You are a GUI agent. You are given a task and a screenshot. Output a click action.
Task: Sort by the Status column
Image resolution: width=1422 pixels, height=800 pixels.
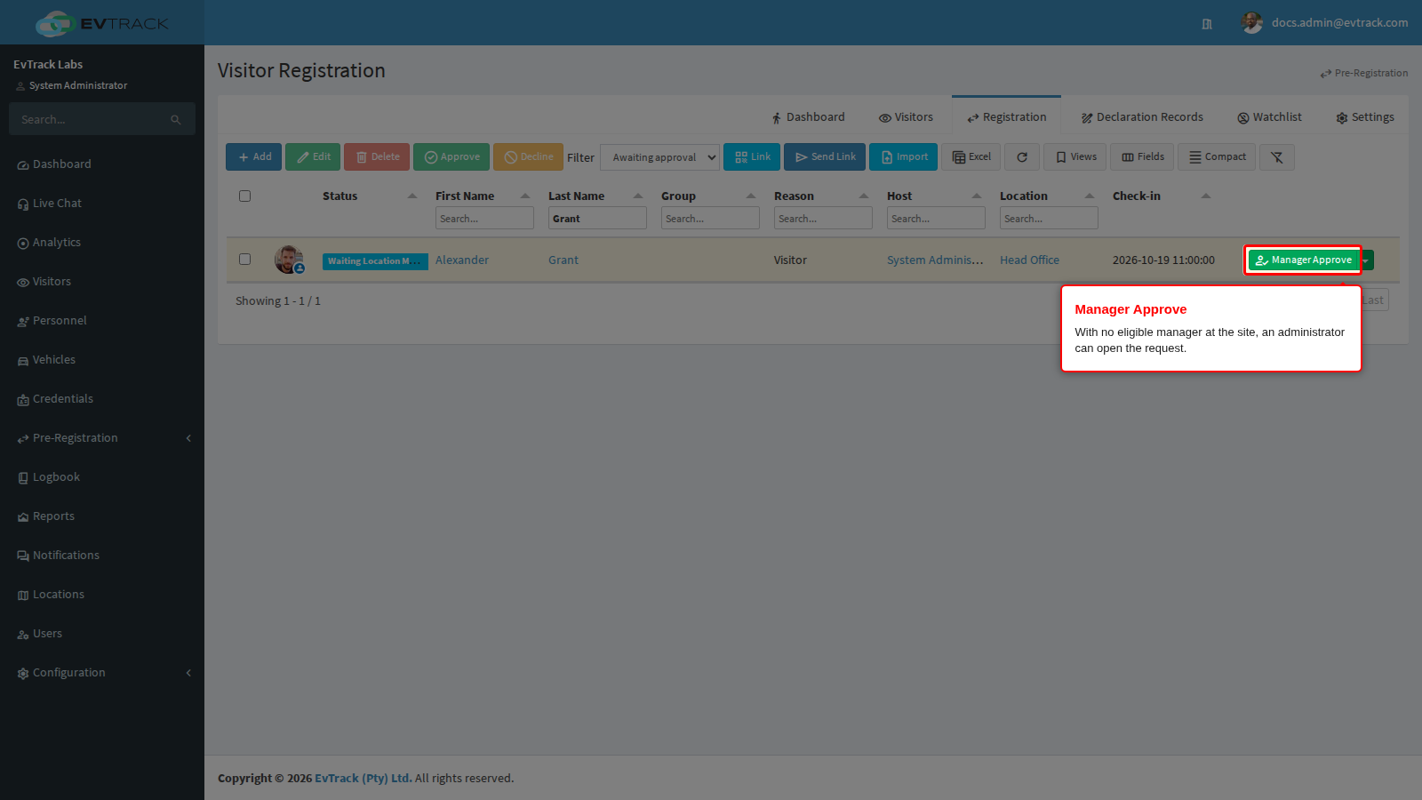coord(369,196)
